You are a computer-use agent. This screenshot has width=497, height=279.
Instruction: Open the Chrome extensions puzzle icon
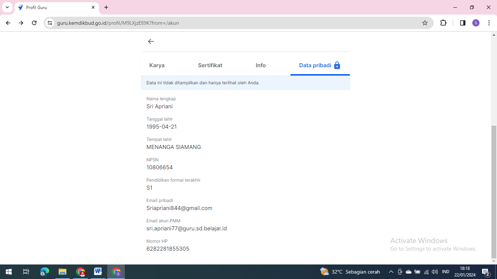coord(443,23)
